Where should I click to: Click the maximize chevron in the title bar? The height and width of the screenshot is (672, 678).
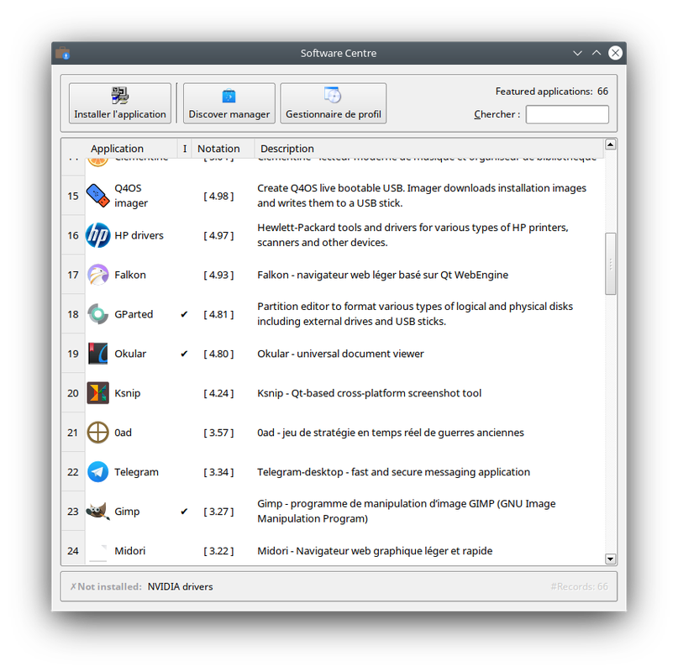(x=597, y=53)
